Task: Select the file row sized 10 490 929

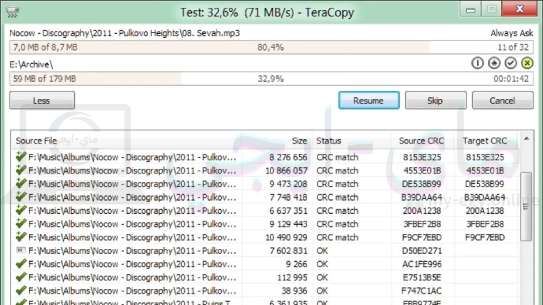Action: (x=265, y=237)
